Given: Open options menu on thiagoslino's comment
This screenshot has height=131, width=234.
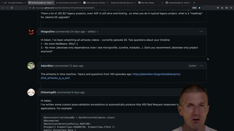Looking at the screenshot, I should 201,32.
